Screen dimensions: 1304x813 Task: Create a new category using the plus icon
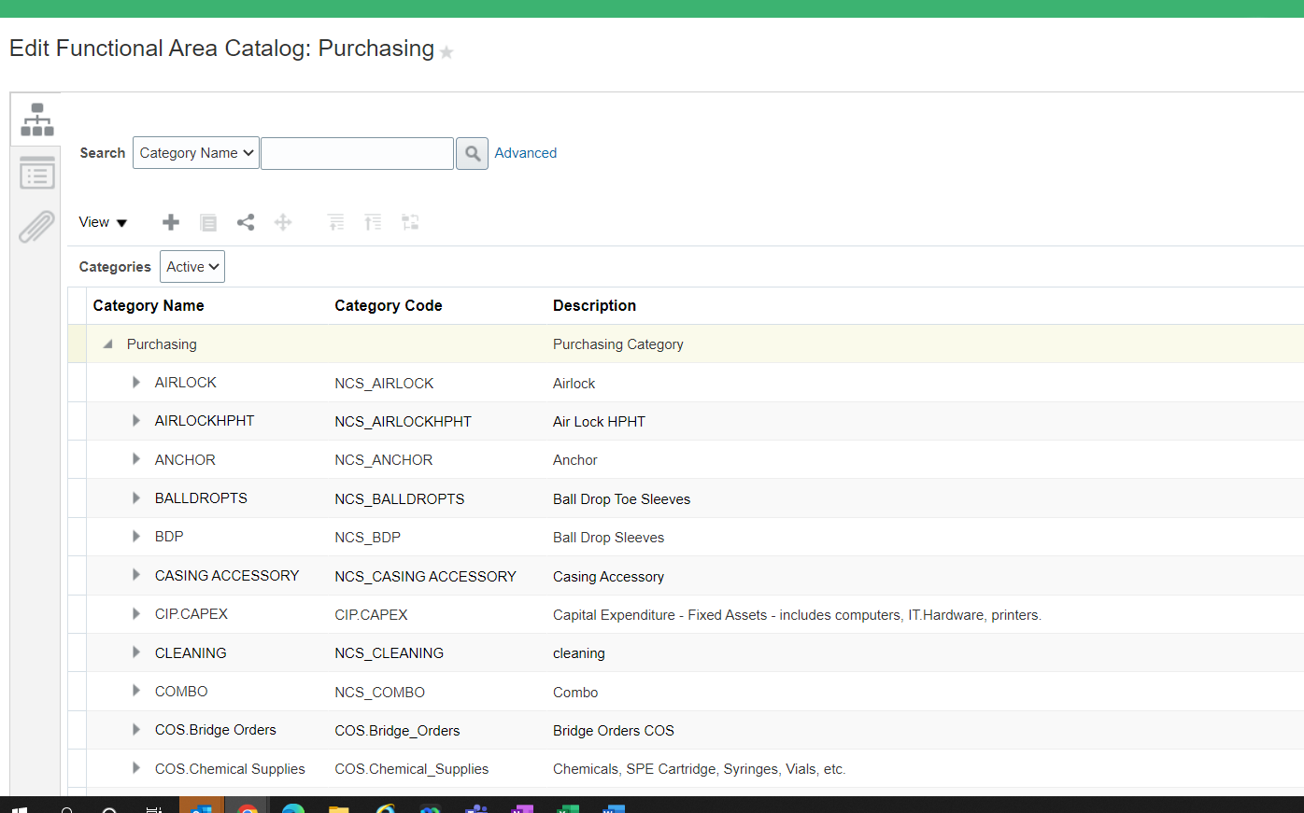[170, 222]
